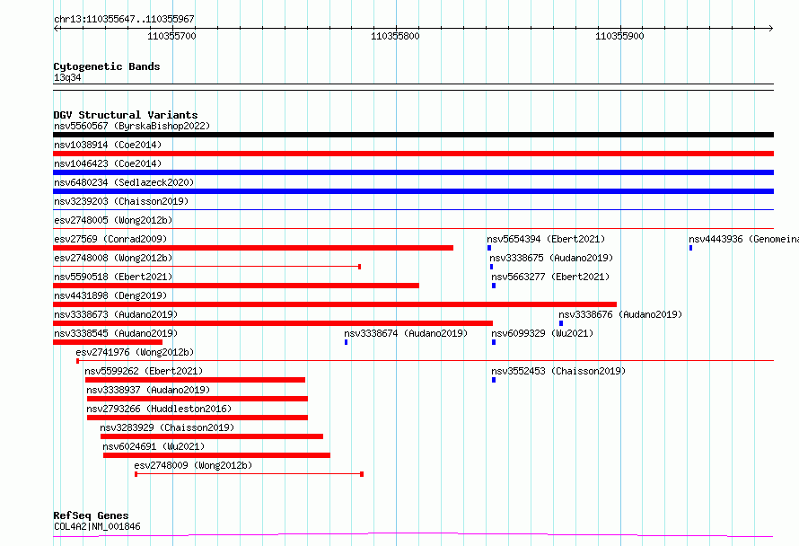
Task: Select the red nsv1038914 variant bar
Action: (x=413, y=154)
